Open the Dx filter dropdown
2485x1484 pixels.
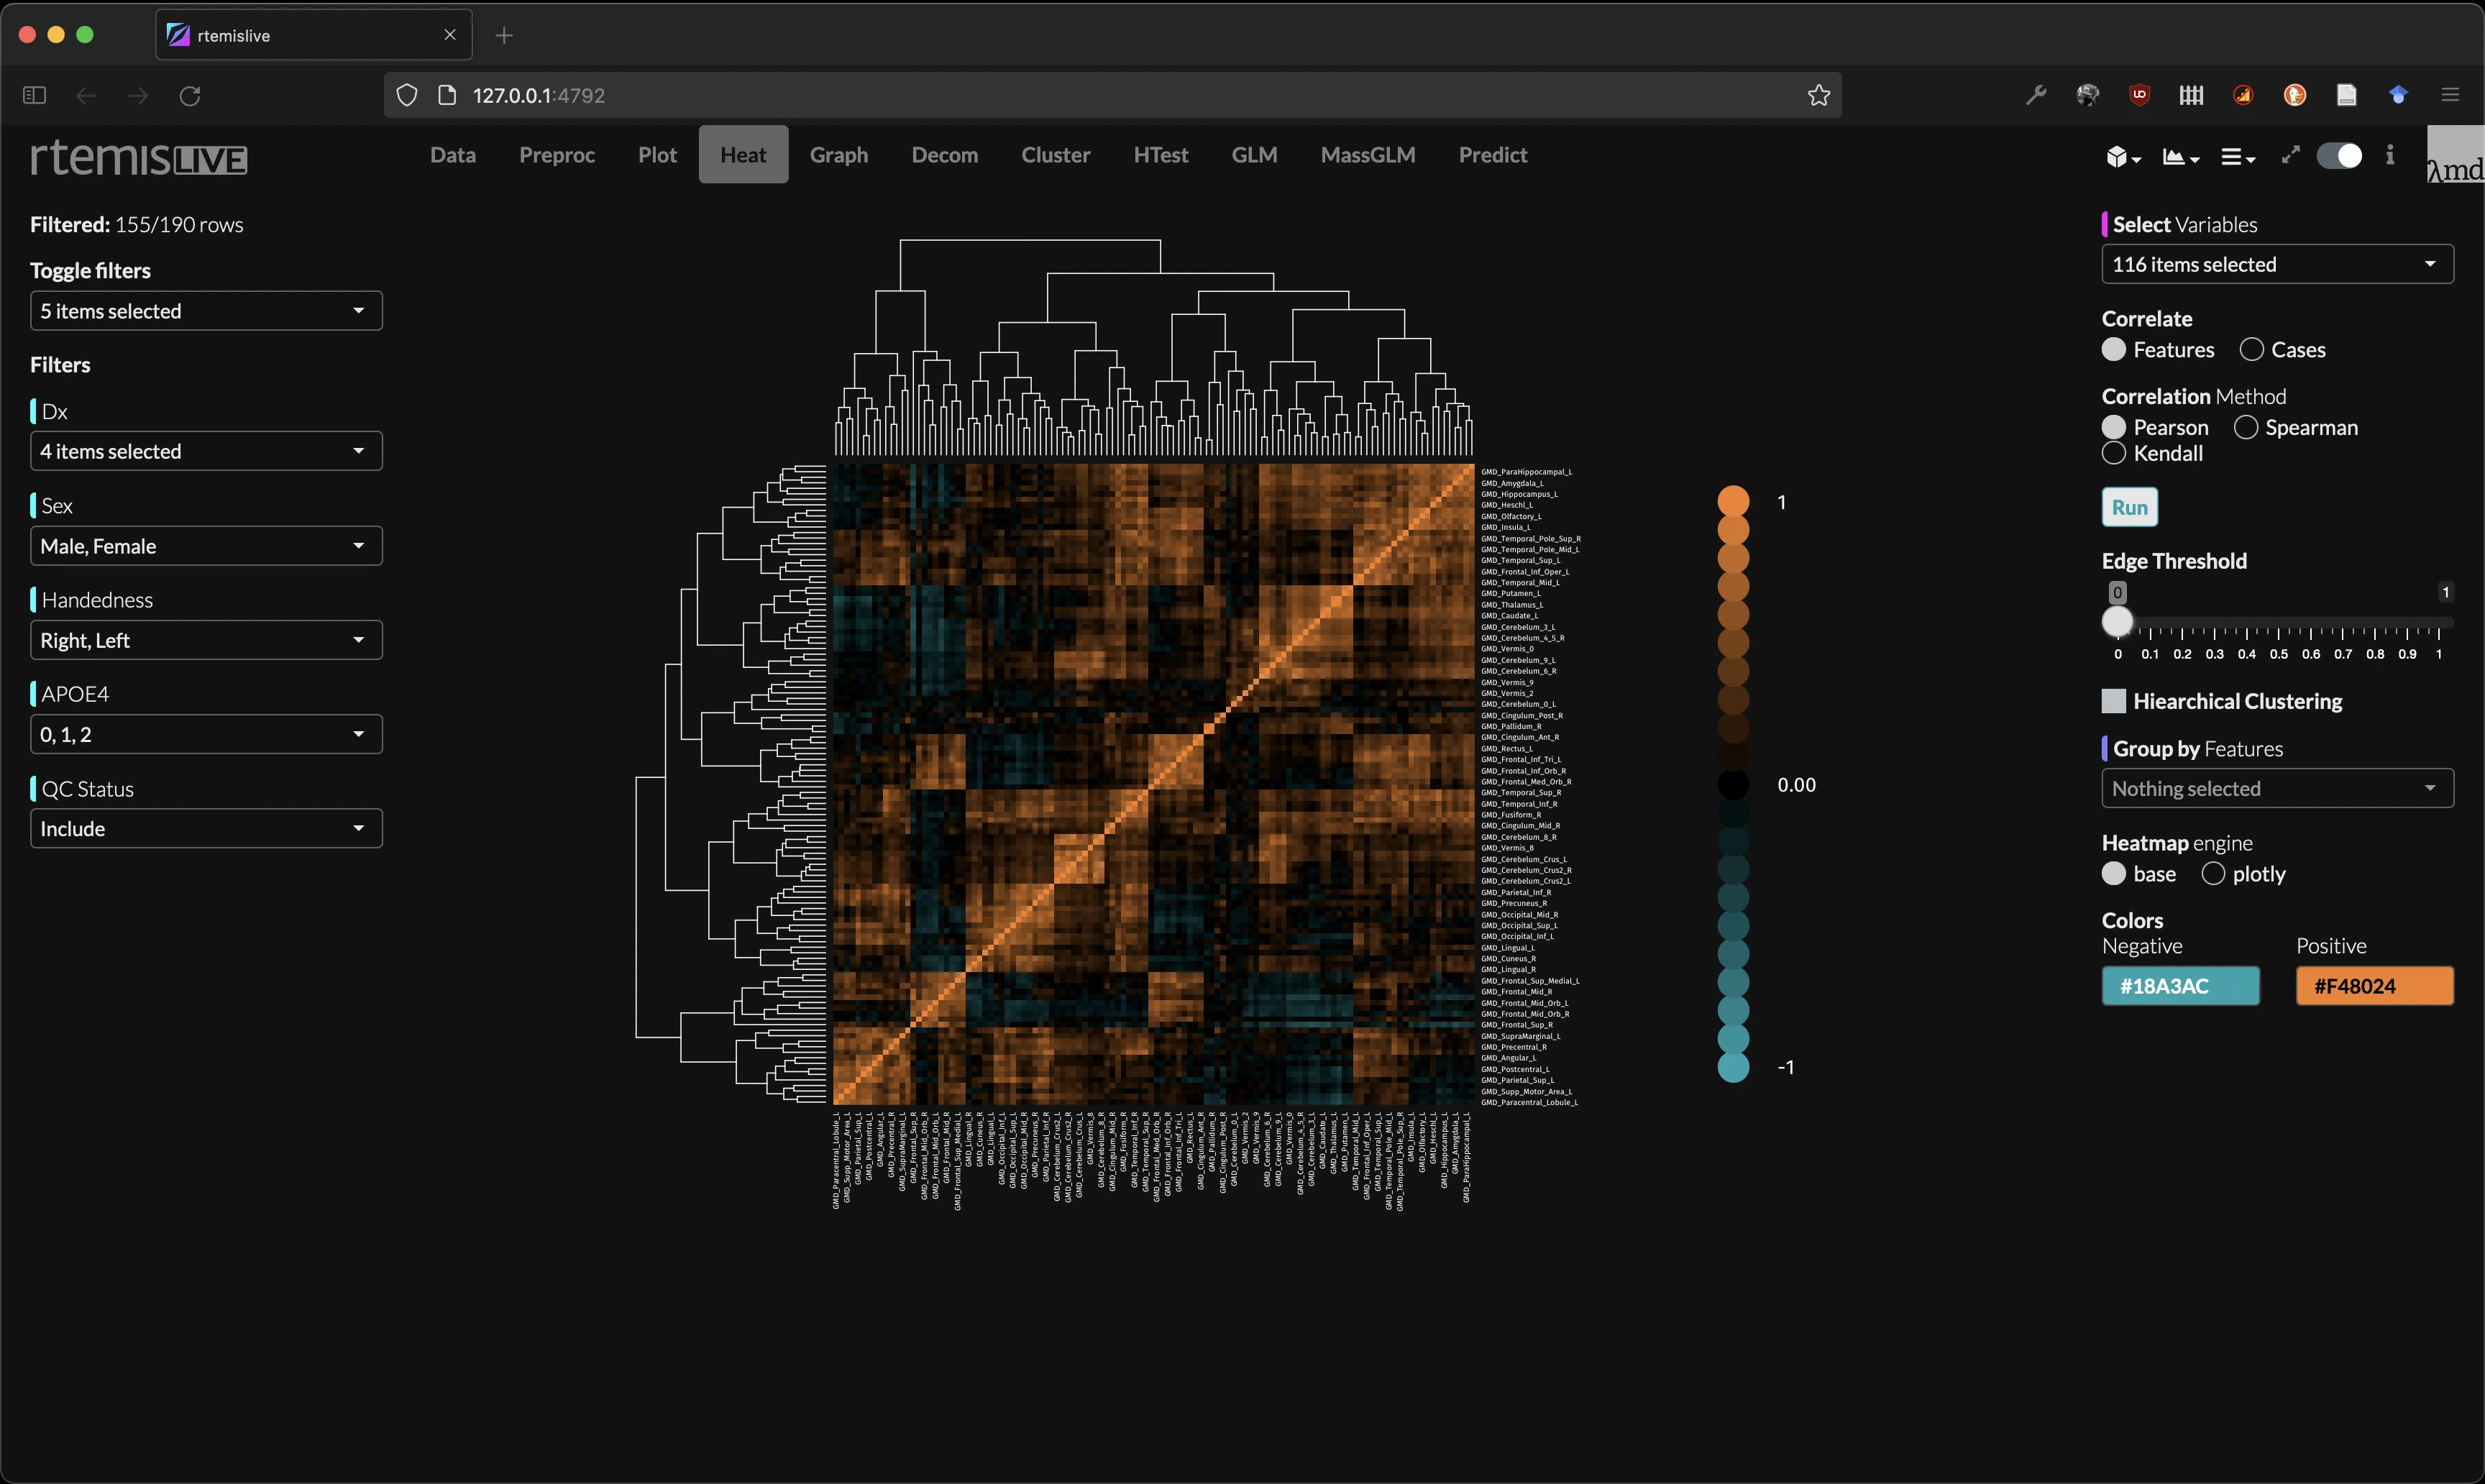206,451
